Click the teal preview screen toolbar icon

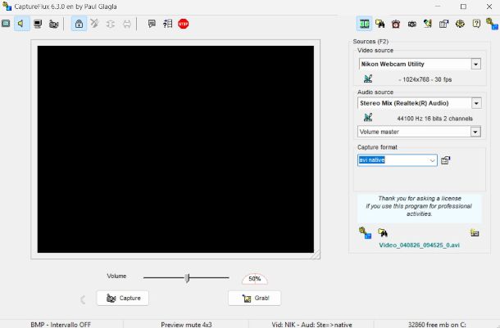coord(6,24)
